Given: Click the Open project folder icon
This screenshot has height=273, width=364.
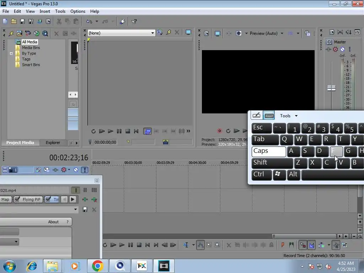Looking at the screenshot, I should point(14,21).
